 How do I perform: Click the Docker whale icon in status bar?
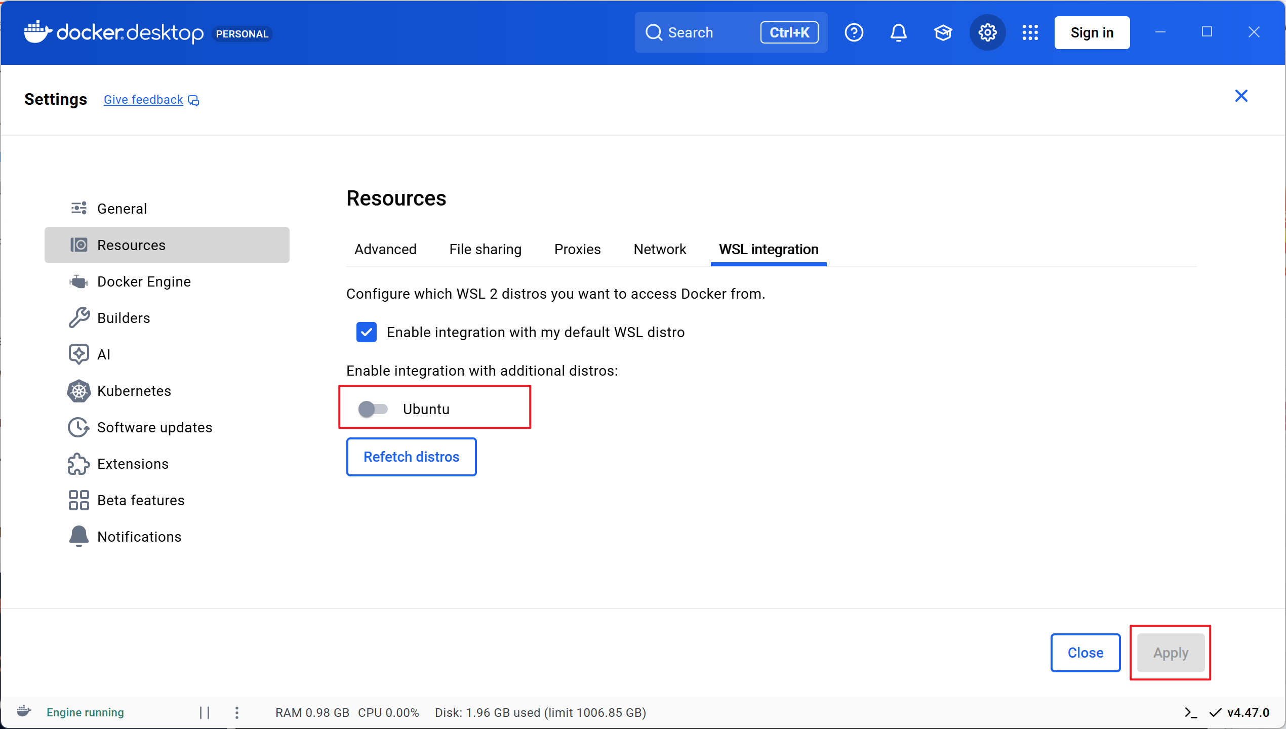point(24,712)
